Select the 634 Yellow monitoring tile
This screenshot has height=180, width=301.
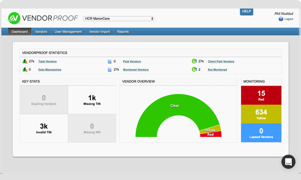point(261,114)
